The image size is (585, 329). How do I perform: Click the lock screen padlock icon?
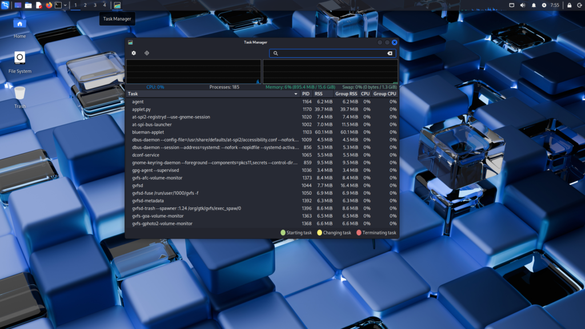pos(569,5)
